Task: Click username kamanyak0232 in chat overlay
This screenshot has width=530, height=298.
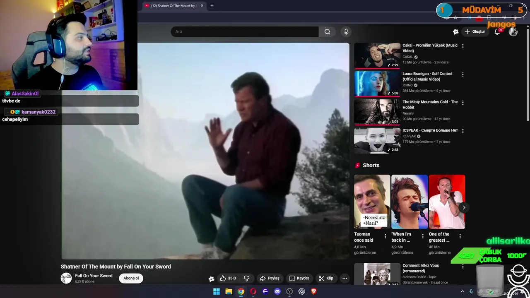Action: 39,112
